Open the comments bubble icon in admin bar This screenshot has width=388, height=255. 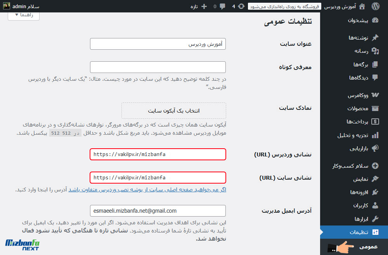pyautogui.click(x=222, y=6)
